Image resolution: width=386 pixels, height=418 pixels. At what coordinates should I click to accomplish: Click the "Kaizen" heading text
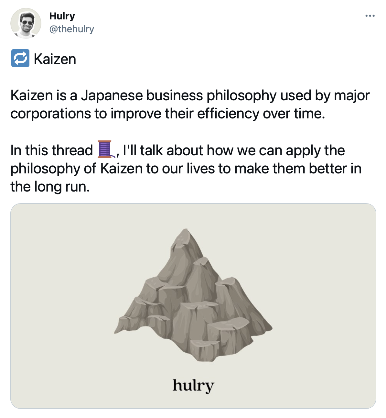(55, 59)
